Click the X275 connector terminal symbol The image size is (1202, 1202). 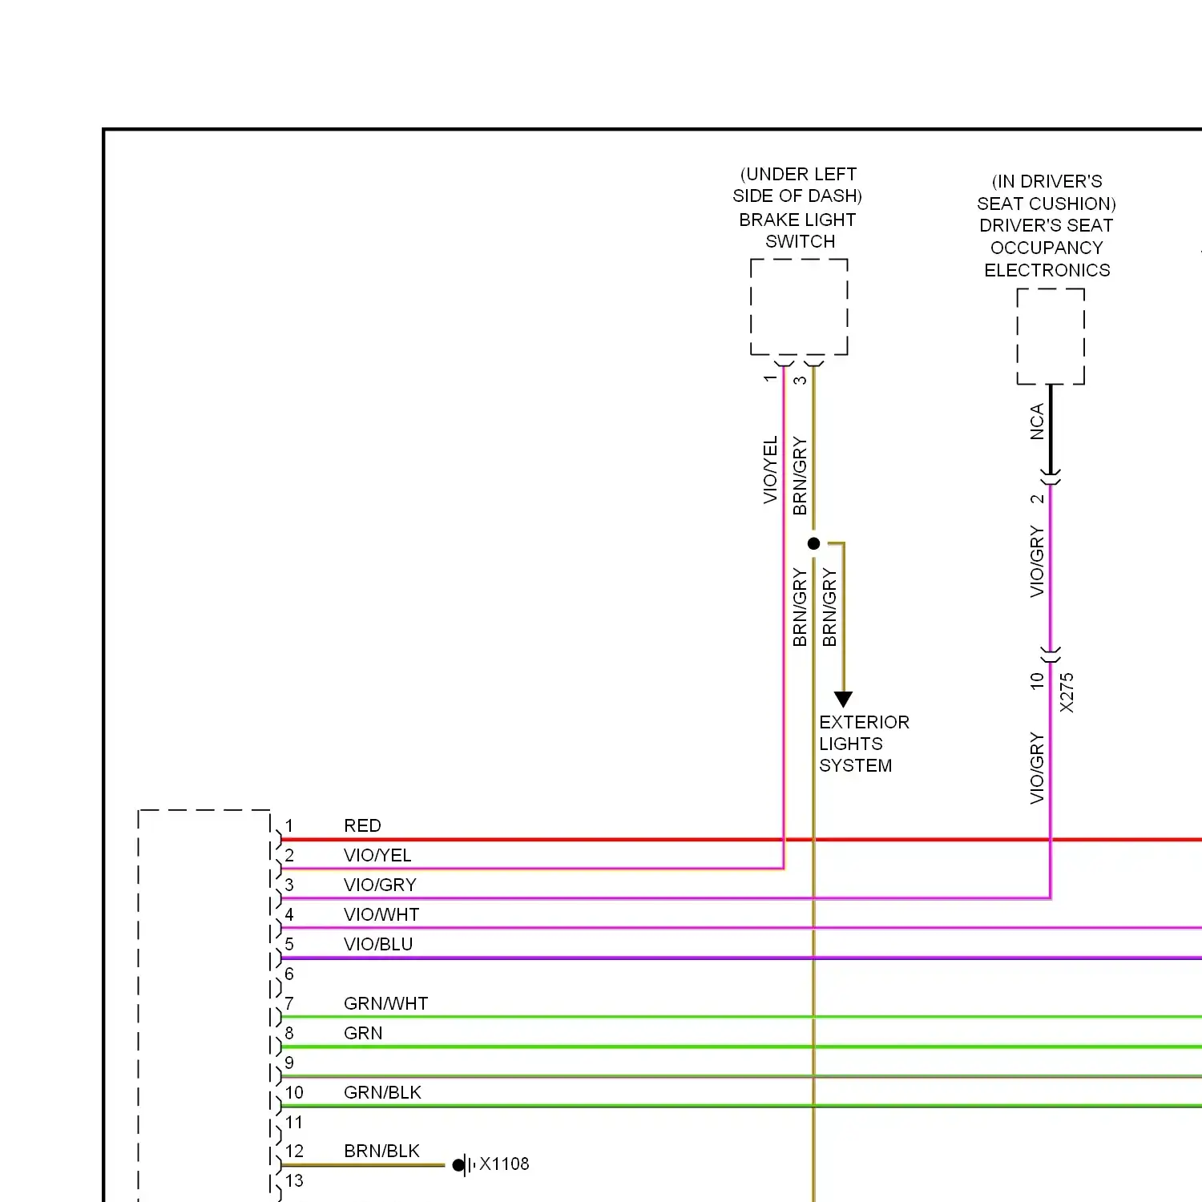(1051, 654)
